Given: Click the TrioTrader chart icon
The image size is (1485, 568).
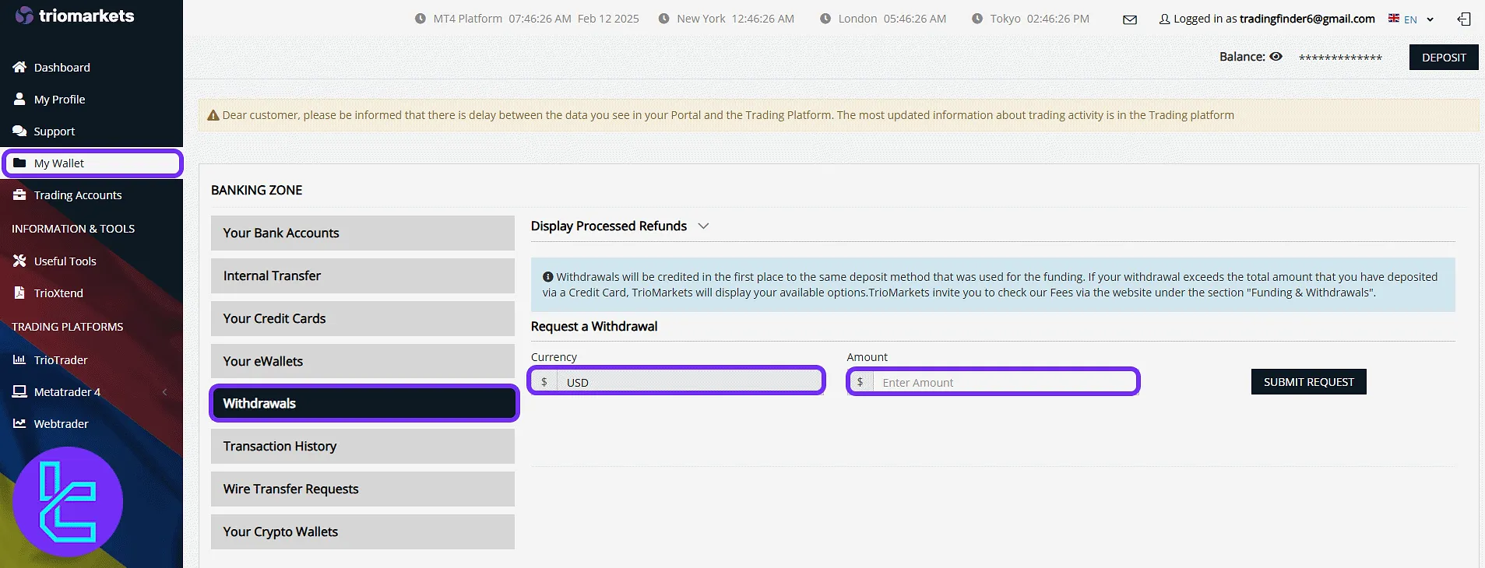Looking at the screenshot, I should tap(19, 359).
